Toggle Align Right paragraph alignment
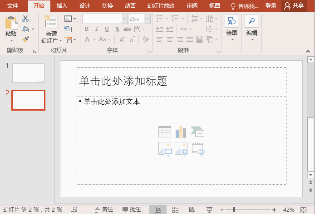The width and height of the screenshot is (315, 214). pos(180,39)
